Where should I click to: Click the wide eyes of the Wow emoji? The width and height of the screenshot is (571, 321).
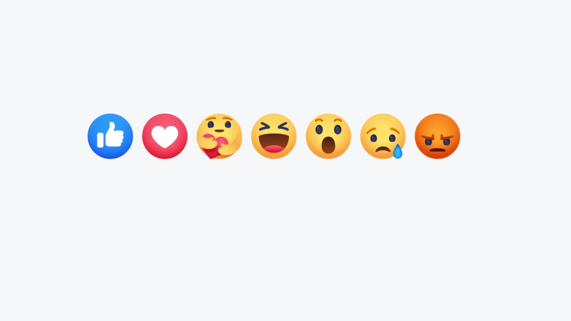click(328, 130)
